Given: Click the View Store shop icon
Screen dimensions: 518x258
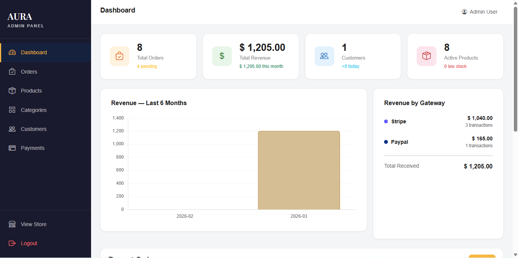Looking at the screenshot, I should (12, 224).
